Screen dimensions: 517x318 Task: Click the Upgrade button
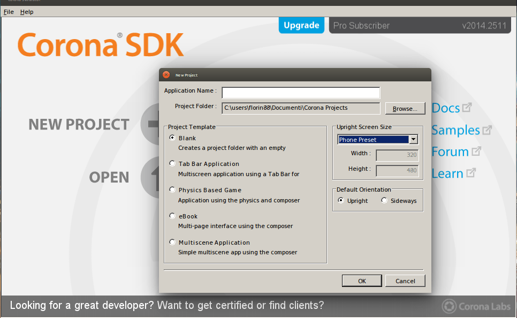301,25
